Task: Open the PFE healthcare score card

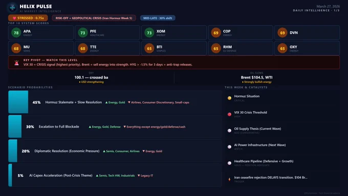Action: click(x=107, y=33)
